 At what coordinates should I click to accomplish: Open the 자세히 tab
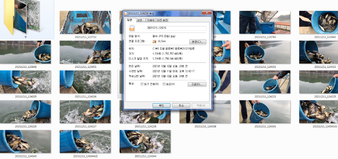[150, 20]
